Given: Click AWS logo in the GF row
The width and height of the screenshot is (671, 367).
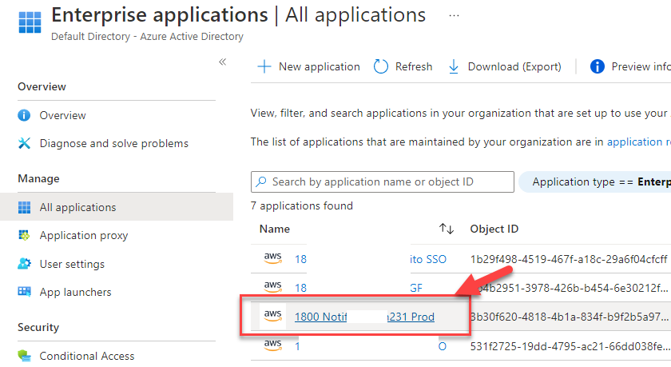Looking at the screenshot, I should 272,287.
